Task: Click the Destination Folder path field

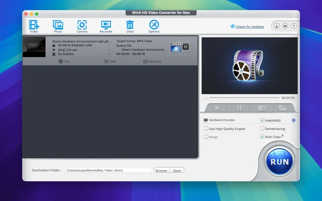Action: click(x=109, y=170)
